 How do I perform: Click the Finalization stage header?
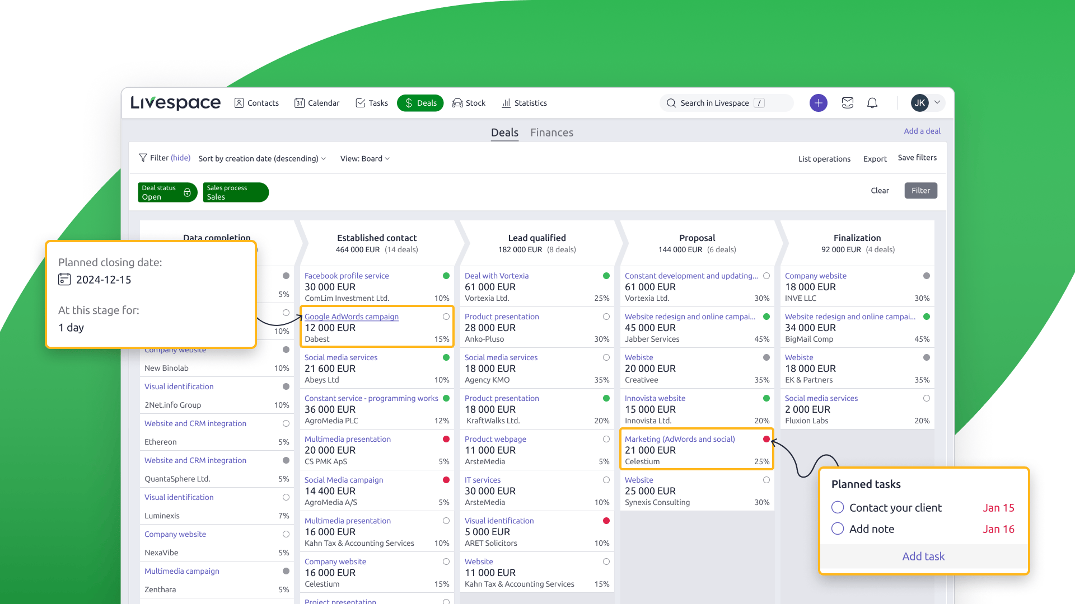(857, 243)
